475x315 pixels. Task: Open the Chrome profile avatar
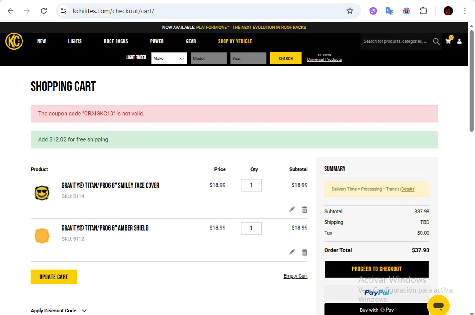(448, 11)
